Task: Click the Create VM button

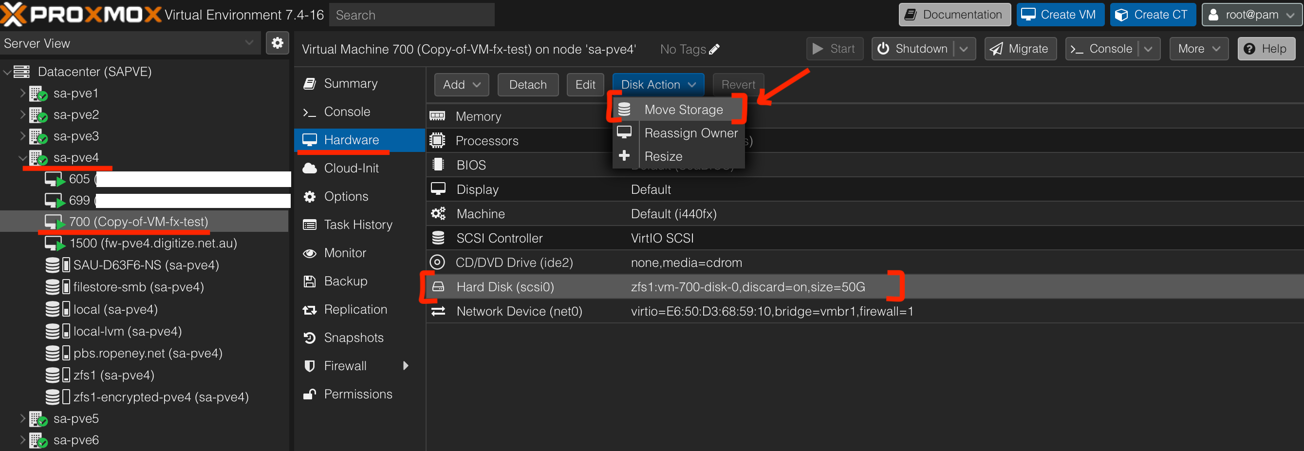Action: 1060,14
